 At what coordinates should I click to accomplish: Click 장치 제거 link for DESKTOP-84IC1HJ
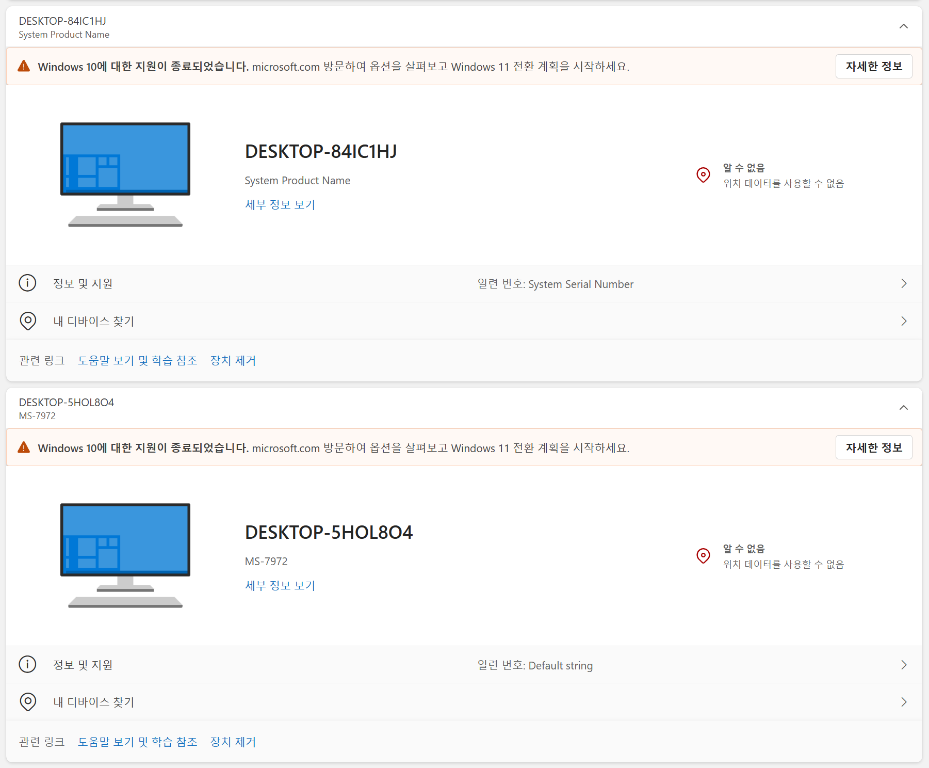(x=233, y=360)
